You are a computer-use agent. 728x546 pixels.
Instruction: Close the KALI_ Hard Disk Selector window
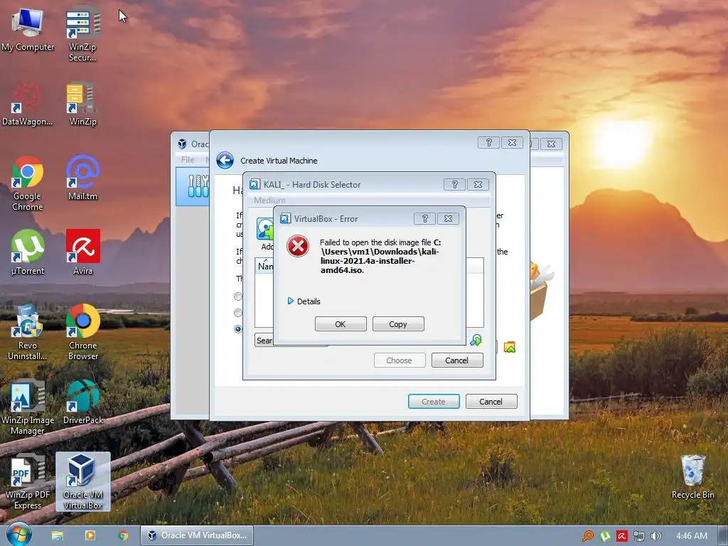478,184
